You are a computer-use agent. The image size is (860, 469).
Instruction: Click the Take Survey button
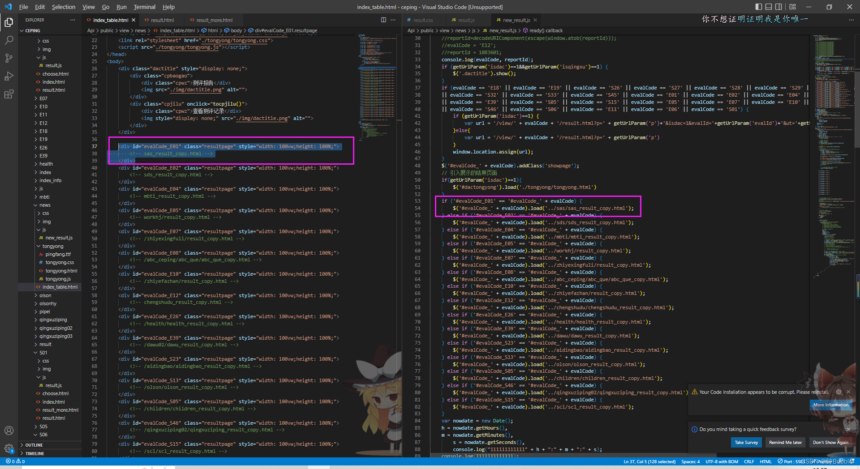(746, 442)
